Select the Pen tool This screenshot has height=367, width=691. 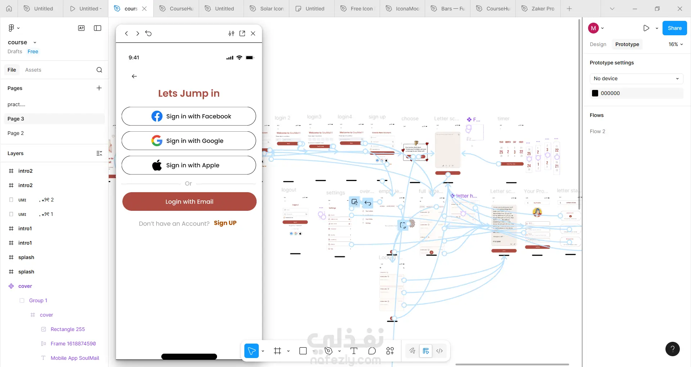click(x=328, y=351)
